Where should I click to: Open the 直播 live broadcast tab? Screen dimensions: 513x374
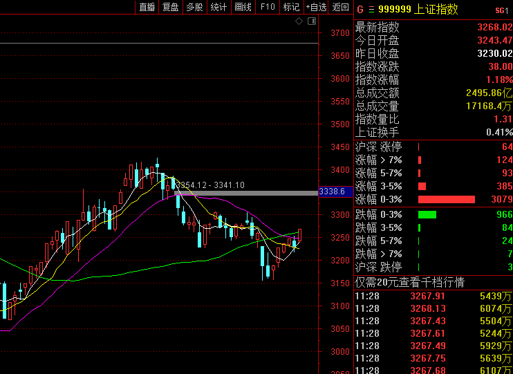147,7
